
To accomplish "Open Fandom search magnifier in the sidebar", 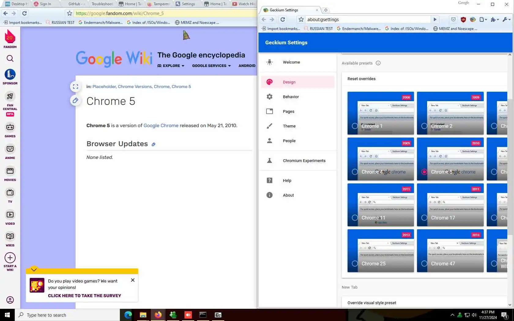I will (x=10, y=58).
